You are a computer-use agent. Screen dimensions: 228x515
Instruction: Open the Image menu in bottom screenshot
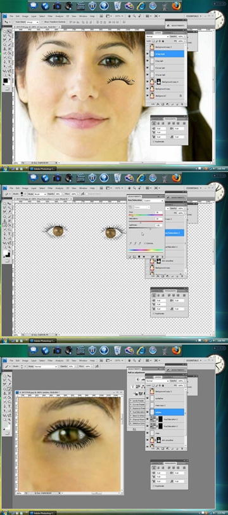25,360
